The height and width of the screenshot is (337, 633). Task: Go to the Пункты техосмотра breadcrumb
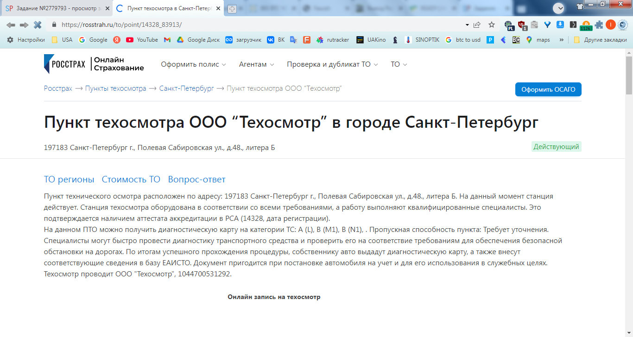pyautogui.click(x=115, y=88)
